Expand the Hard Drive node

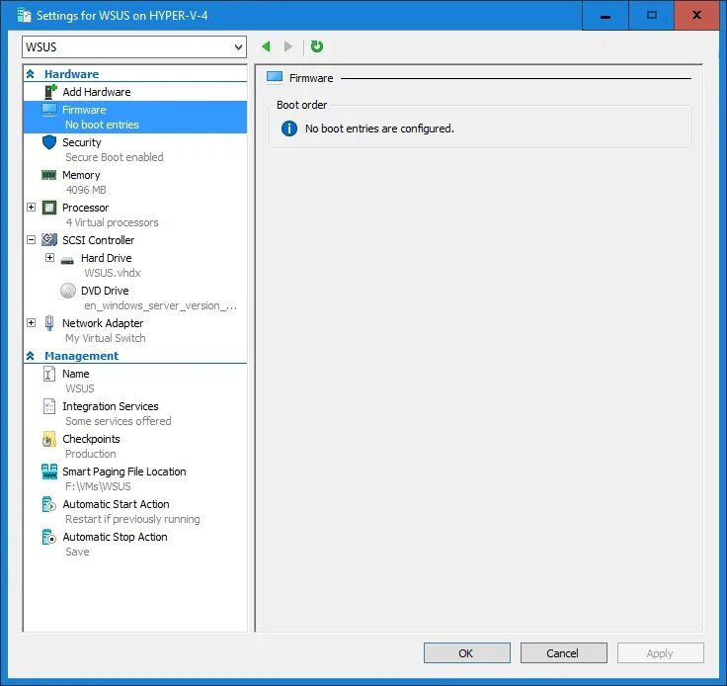pos(49,257)
